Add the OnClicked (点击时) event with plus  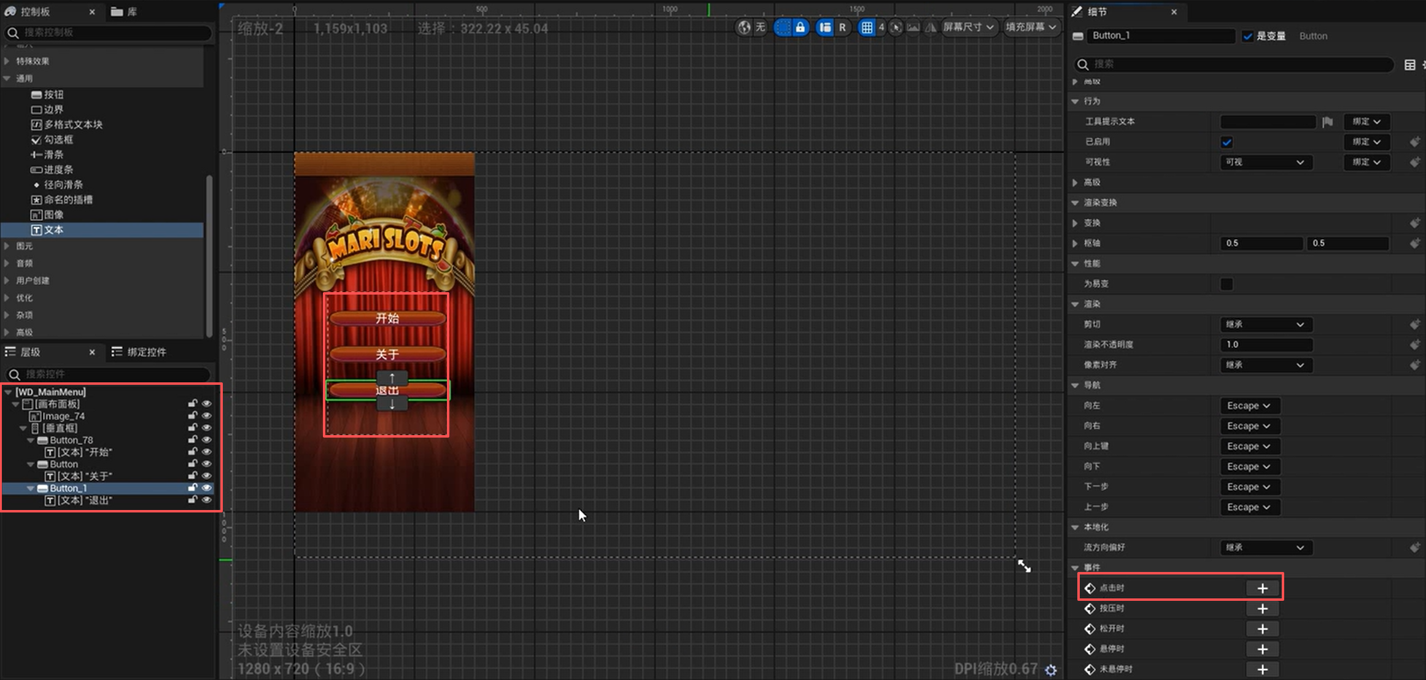pos(1262,588)
